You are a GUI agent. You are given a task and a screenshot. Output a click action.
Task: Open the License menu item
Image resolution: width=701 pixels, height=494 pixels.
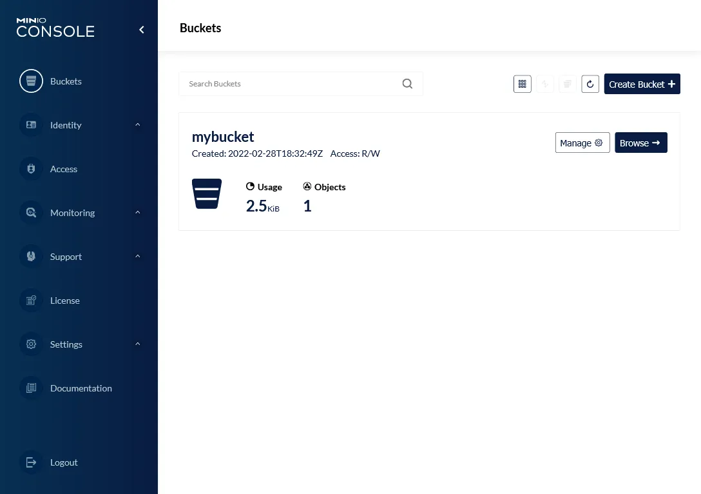tap(65, 301)
